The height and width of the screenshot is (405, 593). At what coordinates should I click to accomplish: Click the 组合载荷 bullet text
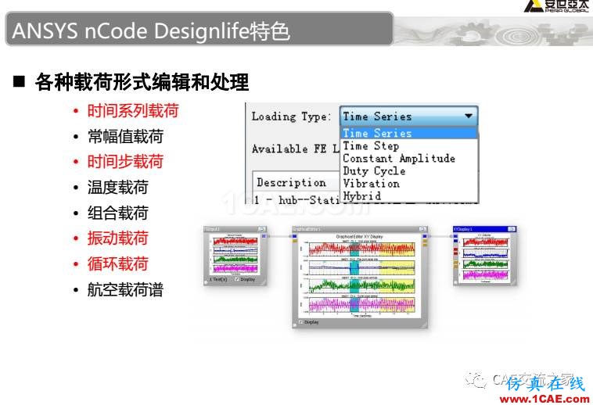coord(118,213)
